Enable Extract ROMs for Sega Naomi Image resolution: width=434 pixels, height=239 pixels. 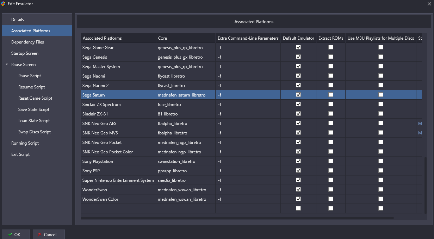click(x=331, y=76)
